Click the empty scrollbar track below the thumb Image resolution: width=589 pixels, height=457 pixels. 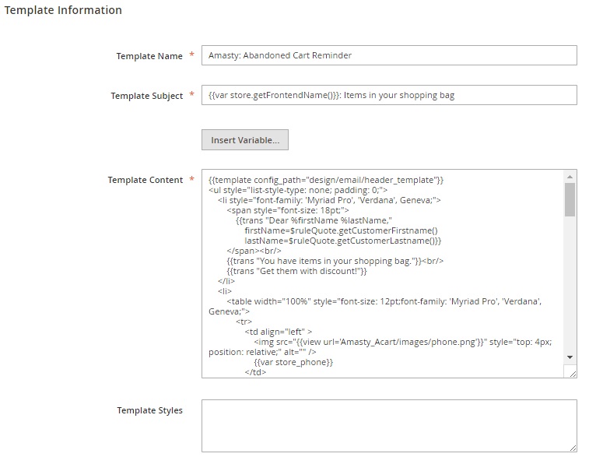click(x=570, y=288)
